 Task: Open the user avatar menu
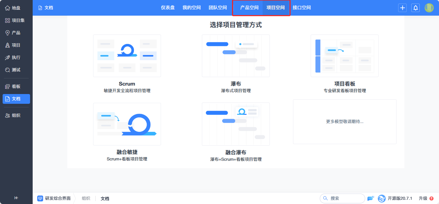[x=429, y=8]
